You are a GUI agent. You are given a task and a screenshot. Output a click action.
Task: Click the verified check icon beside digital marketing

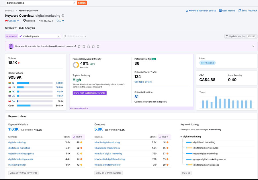(63, 16)
